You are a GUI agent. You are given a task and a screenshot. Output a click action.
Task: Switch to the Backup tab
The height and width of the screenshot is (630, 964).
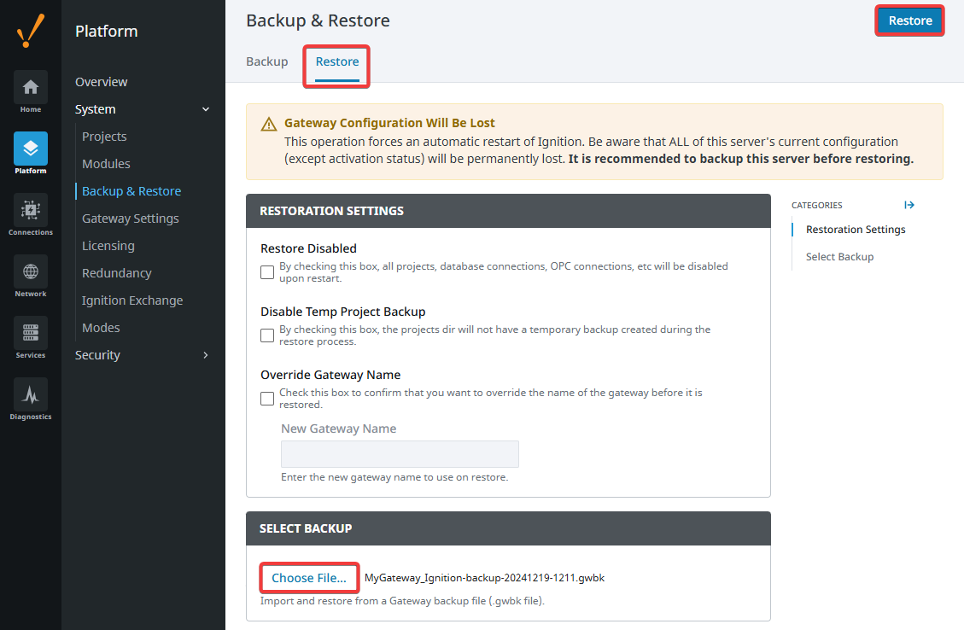[266, 61]
